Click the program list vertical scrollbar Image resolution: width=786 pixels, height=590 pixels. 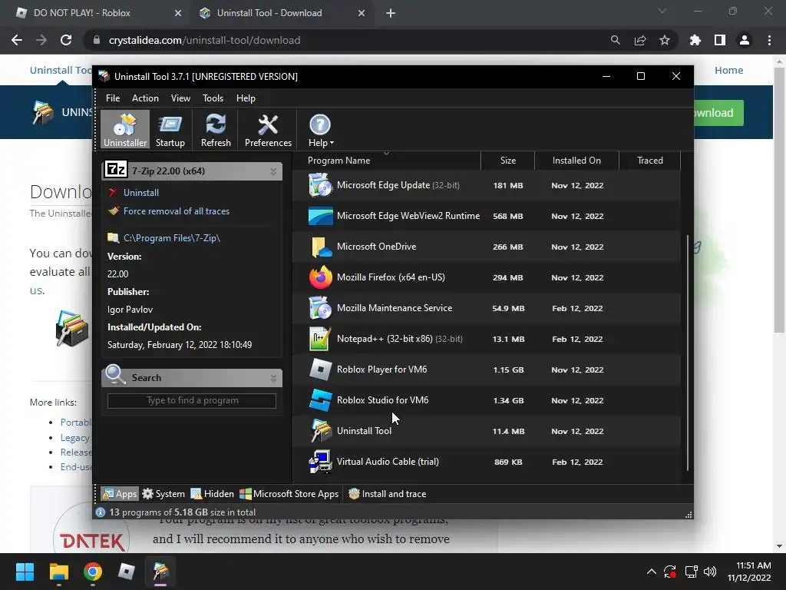[687, 352]
